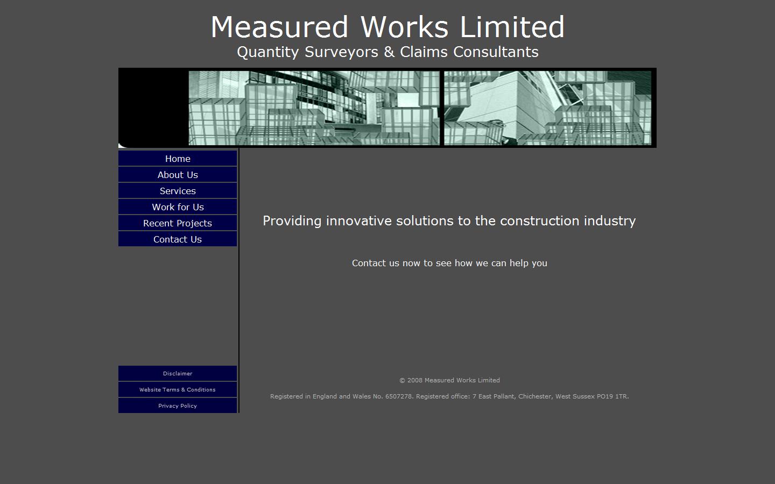Click the copyright notice text
Image resolution: width=775 pixels, height=484 pixels.
point(449,380)
